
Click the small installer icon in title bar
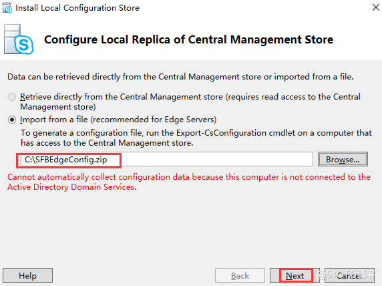(7, 7)
